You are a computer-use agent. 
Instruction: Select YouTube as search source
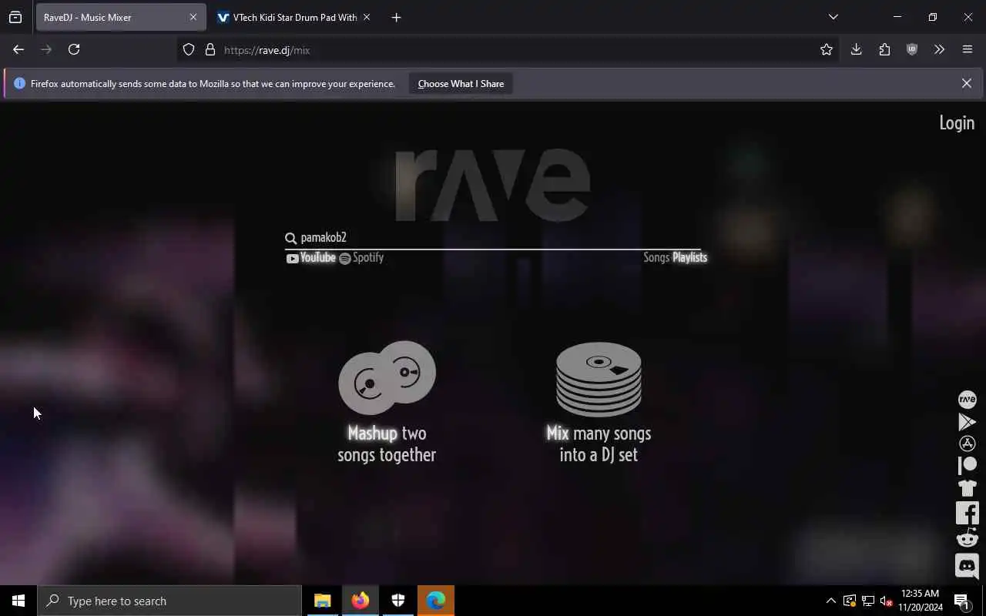(311, 258)
